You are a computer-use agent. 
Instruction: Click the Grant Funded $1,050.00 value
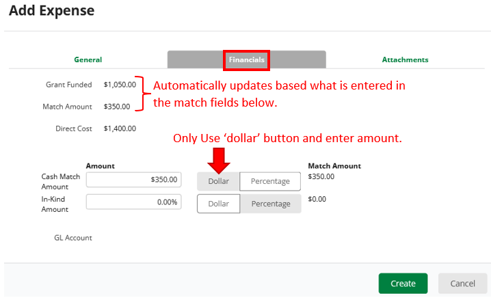point(120,85)
